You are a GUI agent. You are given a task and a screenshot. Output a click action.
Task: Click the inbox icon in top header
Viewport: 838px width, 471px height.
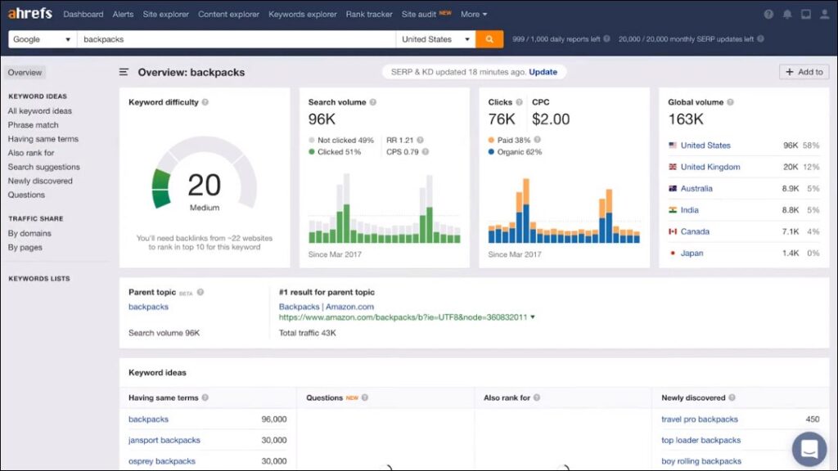(x=806, y=15)
